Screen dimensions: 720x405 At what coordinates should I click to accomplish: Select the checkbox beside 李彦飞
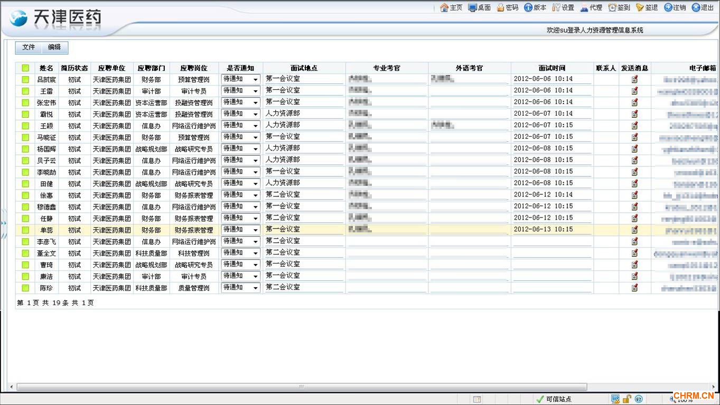25,242
